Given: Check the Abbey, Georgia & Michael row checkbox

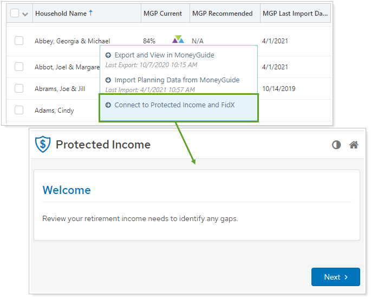Looking at the screenshot, I should [x=19, y=41].
